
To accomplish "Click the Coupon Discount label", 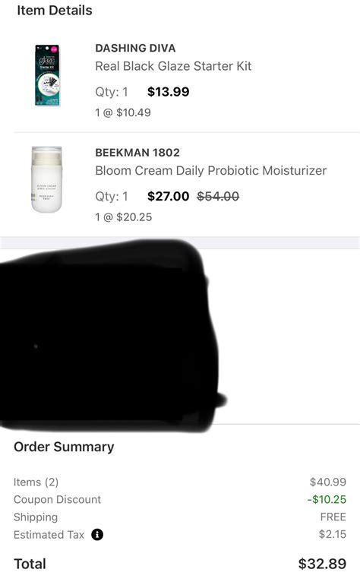I will coord(57,500).
